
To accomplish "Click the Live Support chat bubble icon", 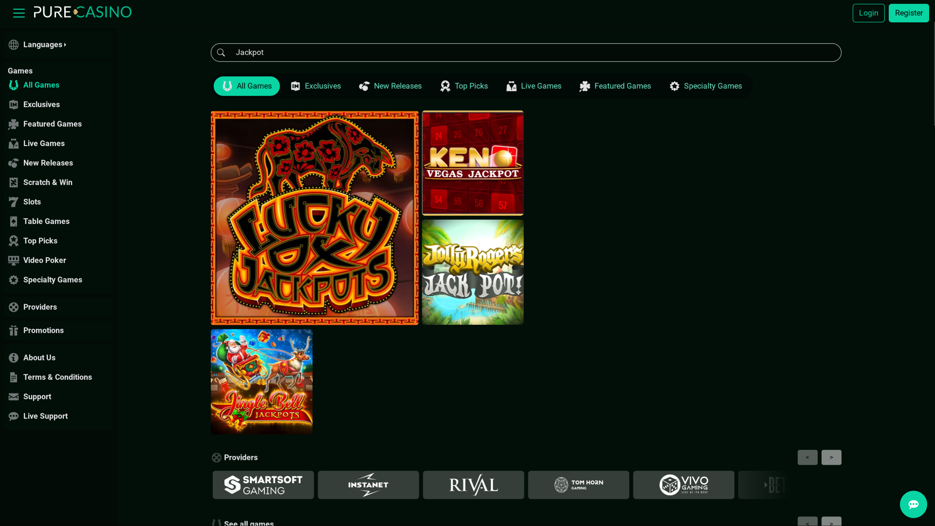I will [13, 416].
